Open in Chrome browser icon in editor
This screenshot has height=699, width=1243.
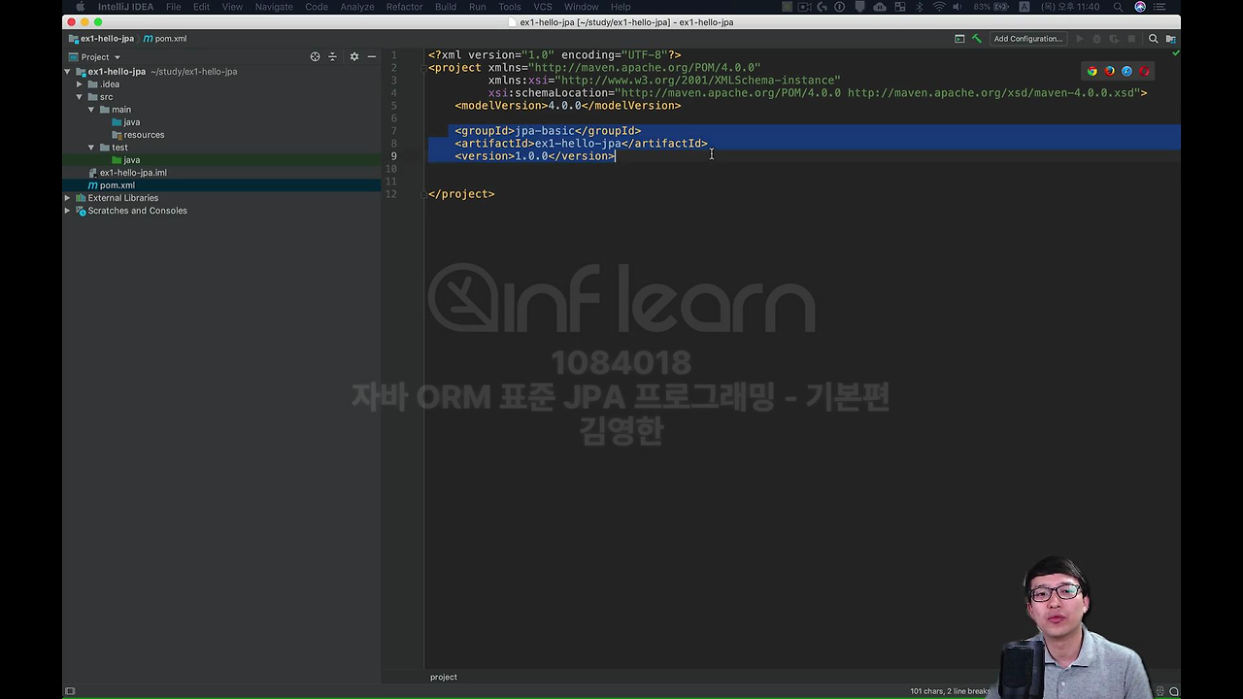point(1092,71)
